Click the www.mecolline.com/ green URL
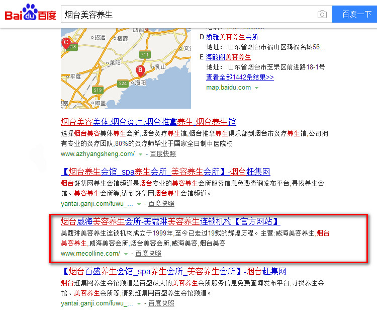This screenshot has height=316, width=377. (x=90, y=254)
